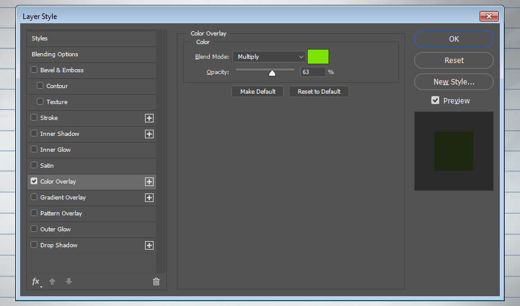Add another Color Overlay with plus icon
The width and height of the screenshot is (520, 306).
149,182
